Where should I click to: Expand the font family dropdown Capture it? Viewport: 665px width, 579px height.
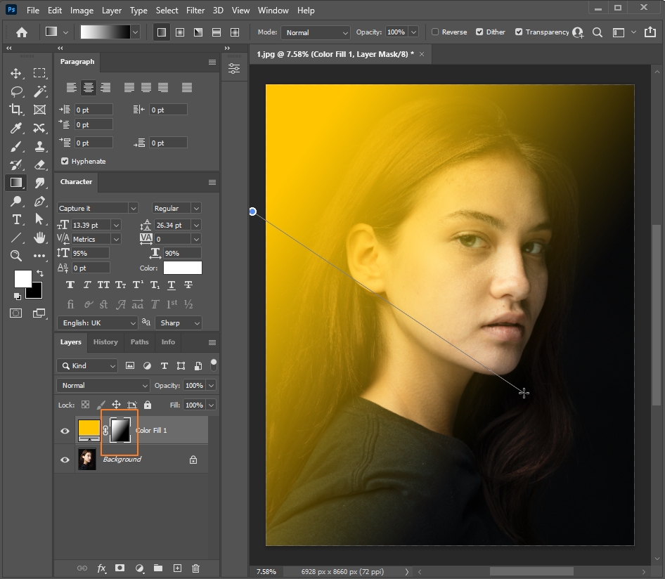[133, 209]
